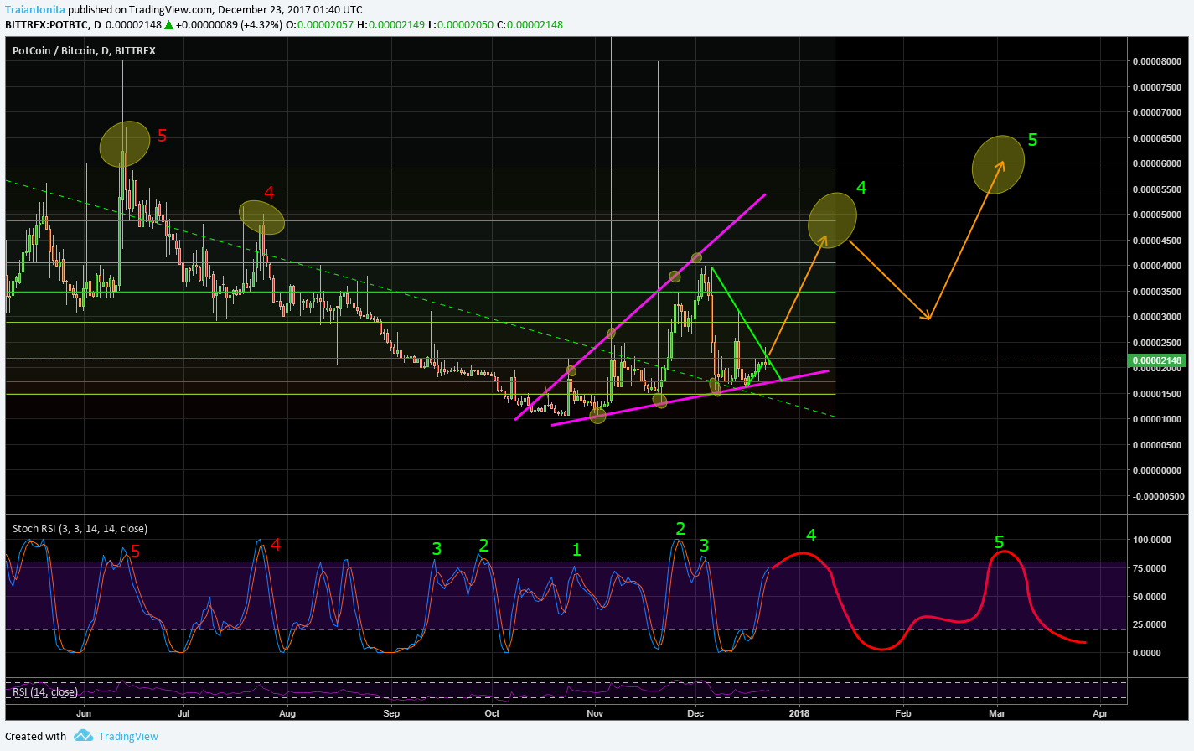Image resolution: width=1194 pixels, height=751 pixels.
Task: Click the (+4.32%) change percentage in header
Action: pyautogui.click(x=261, y=24)
